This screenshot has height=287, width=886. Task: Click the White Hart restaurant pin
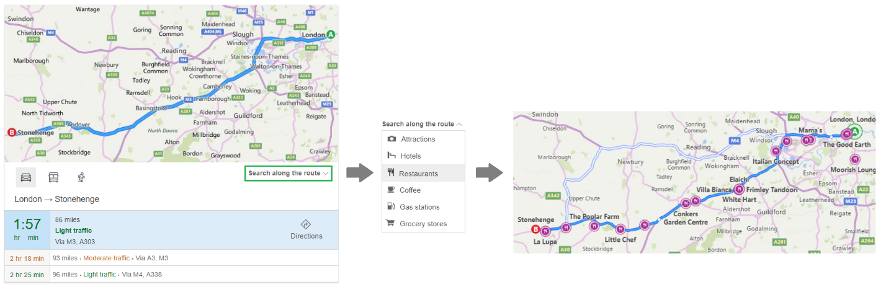coord(739,190)
